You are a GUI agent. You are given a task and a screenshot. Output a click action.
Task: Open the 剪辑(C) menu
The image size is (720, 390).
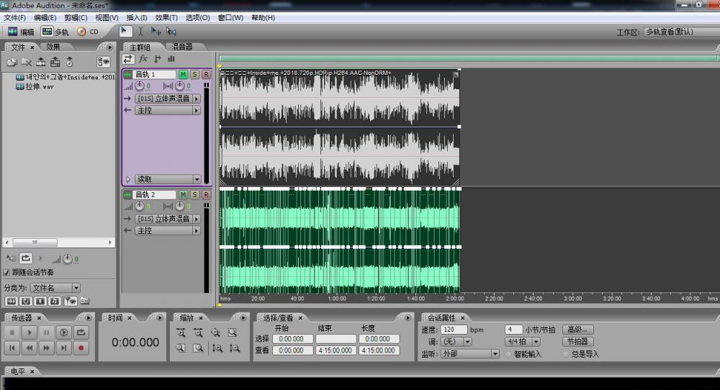point(76,17)
